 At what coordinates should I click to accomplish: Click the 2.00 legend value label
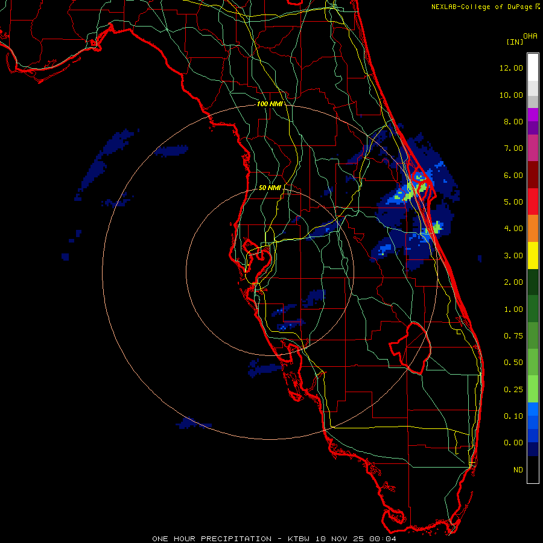coord(513,282)
